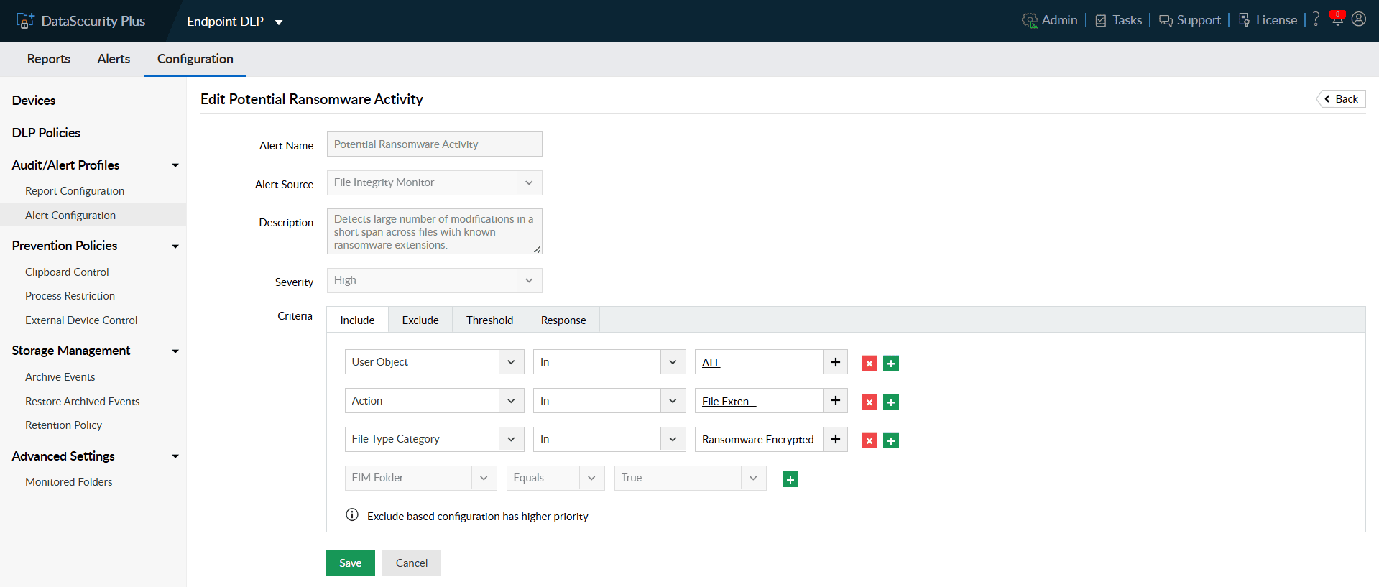Open operator dropdown in File Type Category row
Image resolution: width=1379 pixels, height=587 pixels.
[x=609, y=439]
